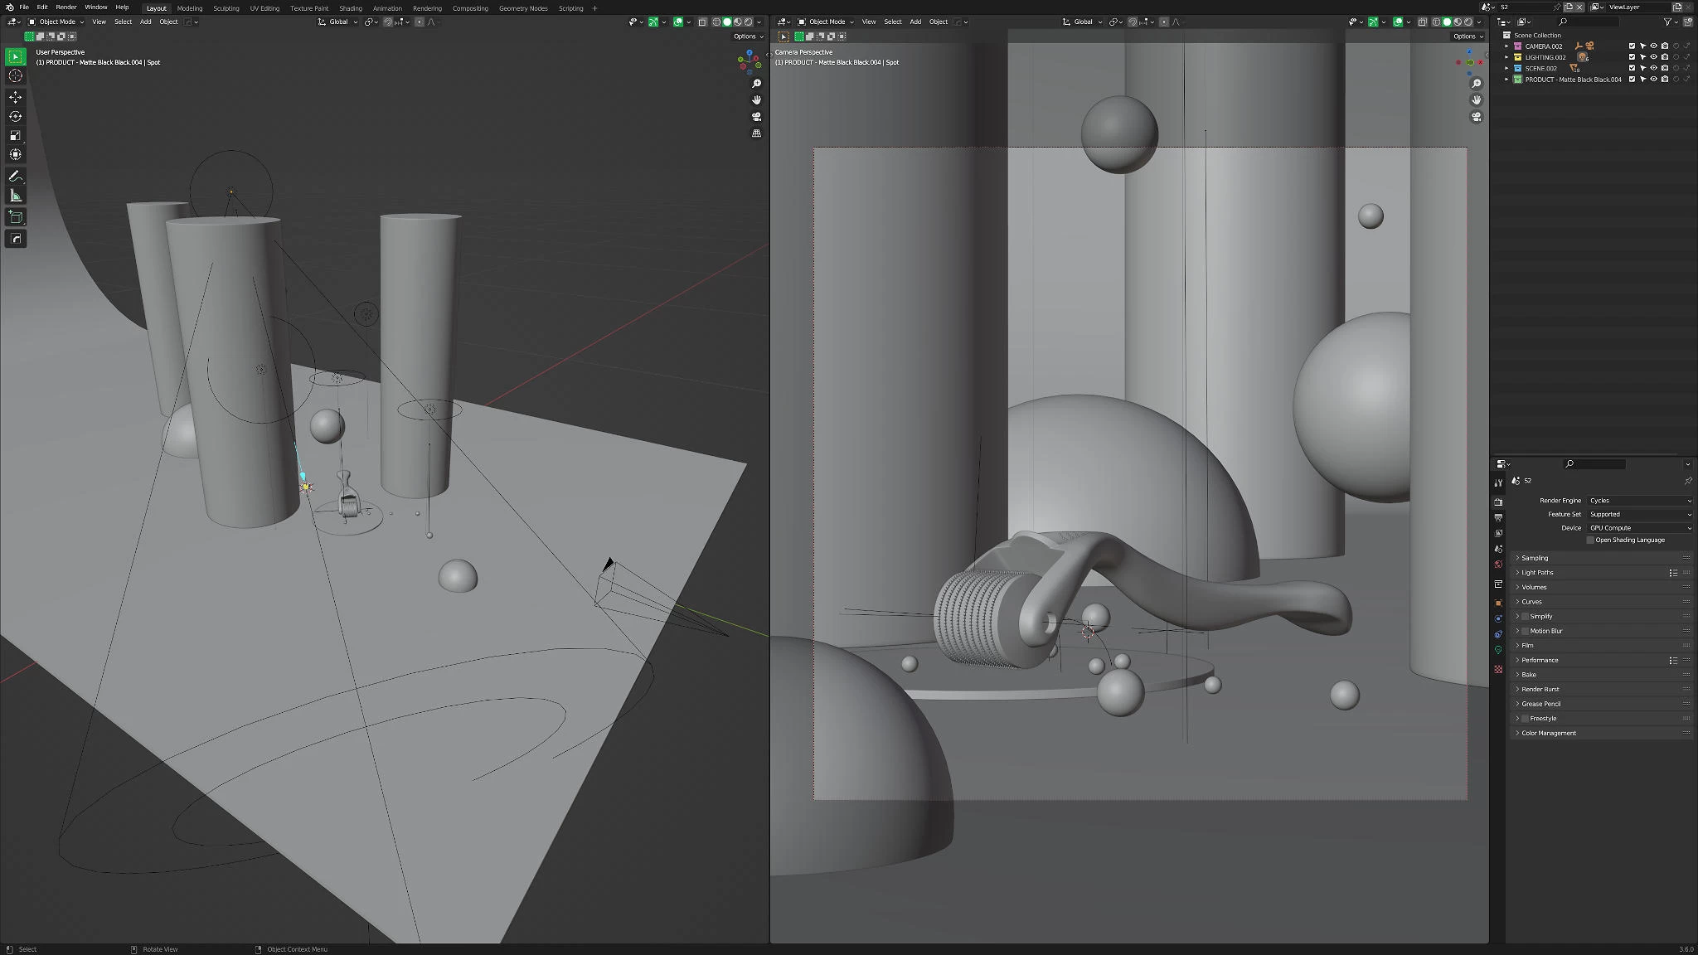Select the Move tool in the toolbar
The width and height of the screenshot is (1698, 955).
15,97
